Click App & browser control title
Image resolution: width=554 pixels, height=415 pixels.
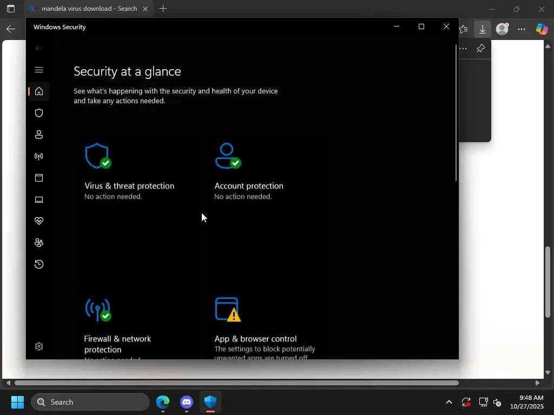(255, 339)
